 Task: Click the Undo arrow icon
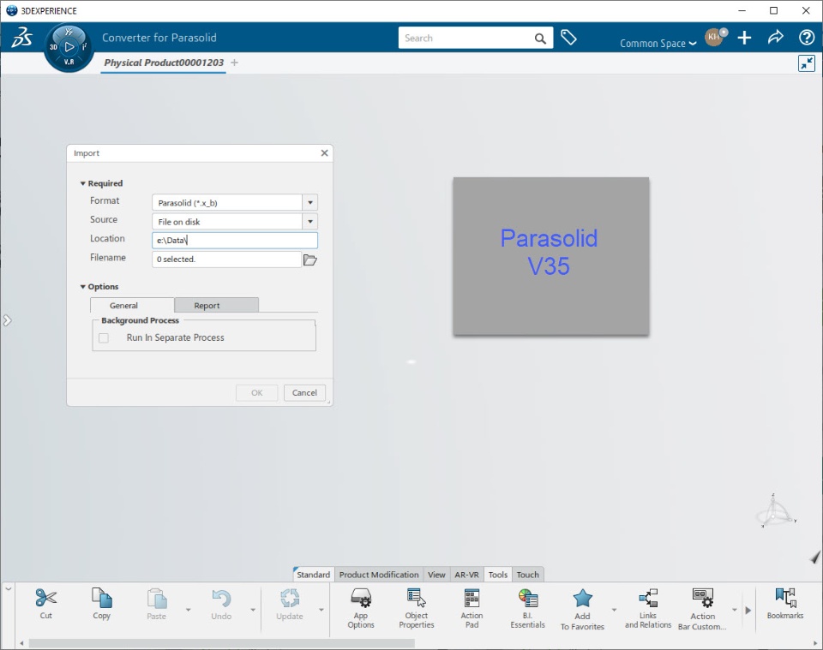(221, 598)
